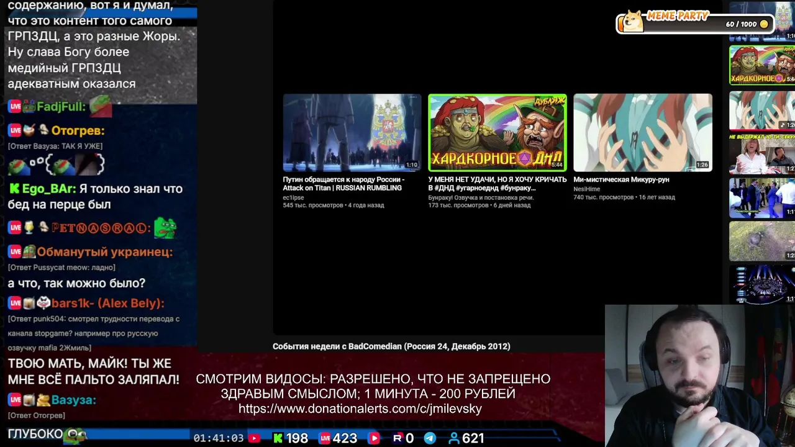Click the username bars1k- (Alex Bely)

click(x=107, y=303)
